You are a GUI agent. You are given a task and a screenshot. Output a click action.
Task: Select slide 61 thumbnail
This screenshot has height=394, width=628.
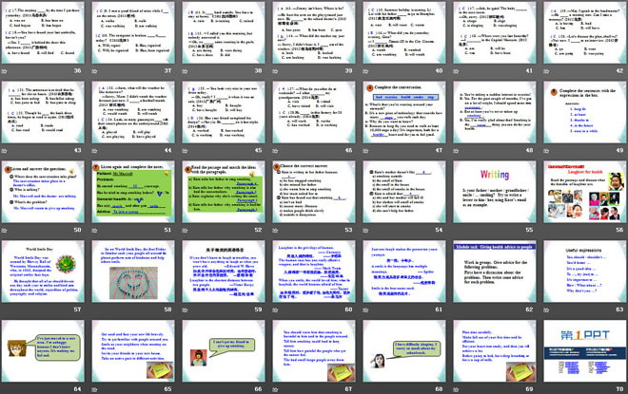tap(404, 271)
